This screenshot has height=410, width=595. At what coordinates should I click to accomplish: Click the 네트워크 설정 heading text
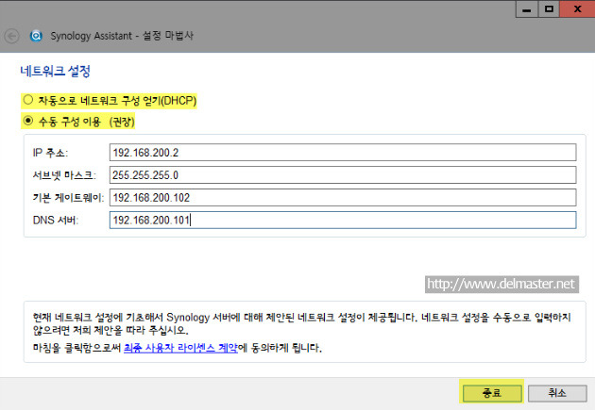(x=56, y=72)
